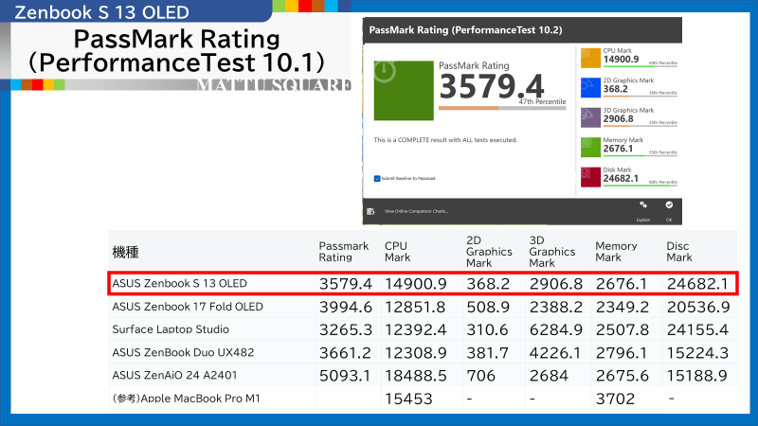Image resolution: width=758 pixels, height=426 pixels.
Task: Click the large green PassMark Rating tile
Action: (404, 90)
